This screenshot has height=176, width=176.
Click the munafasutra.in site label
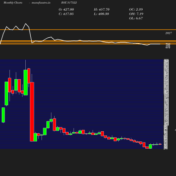[41, 3]
